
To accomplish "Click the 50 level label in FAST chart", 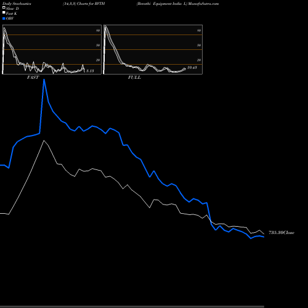I will tap(98, 45).
